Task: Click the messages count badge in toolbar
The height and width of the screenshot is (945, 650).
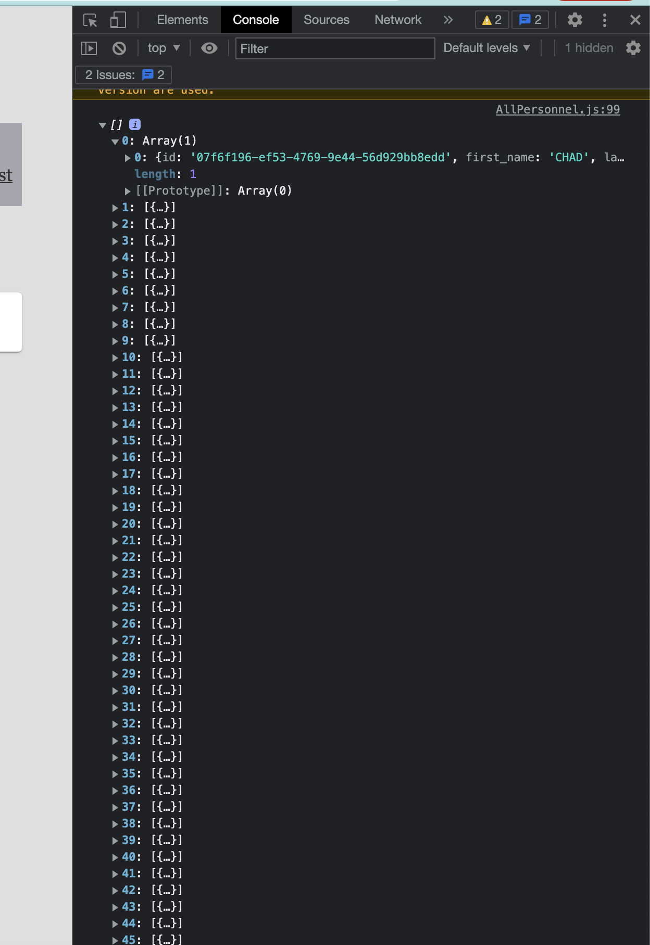Action: (x=530, y=20)
